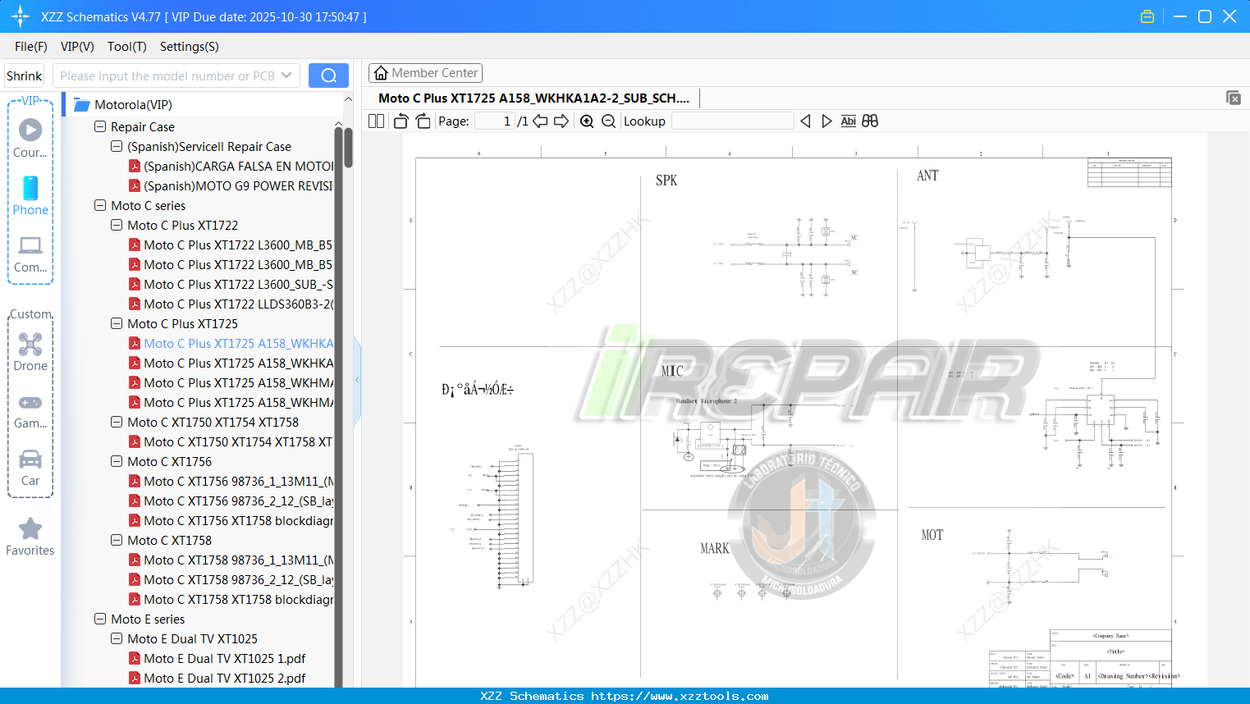
Task: Rotate the schematic page clockwise
Action: coord(422,121)
